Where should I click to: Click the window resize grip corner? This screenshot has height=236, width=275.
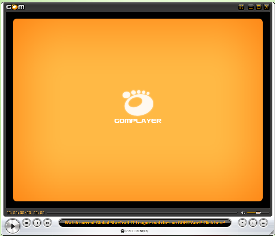coord(272,232)
